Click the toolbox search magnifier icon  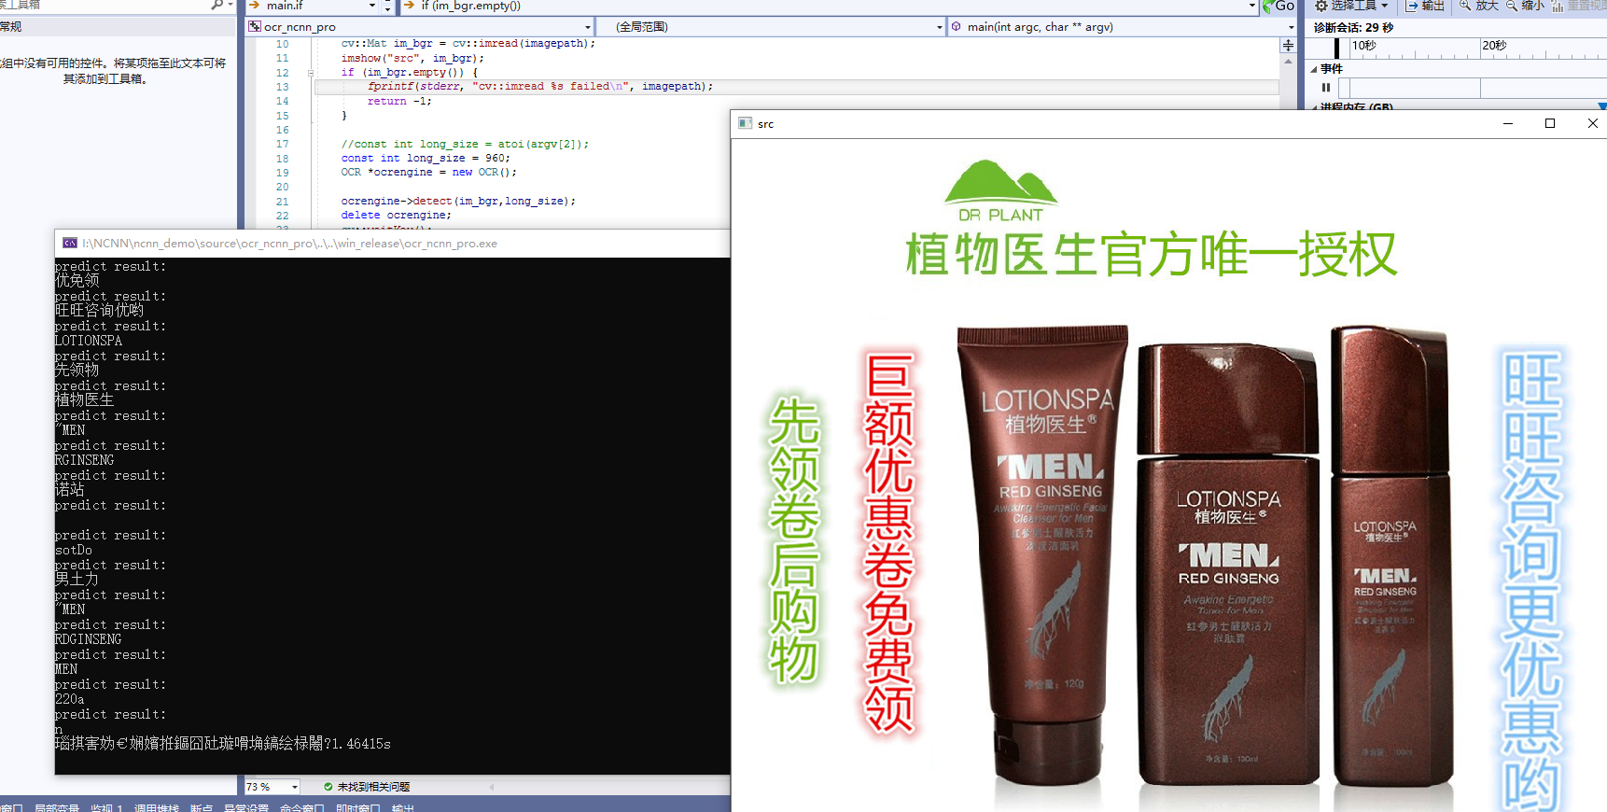217,6
